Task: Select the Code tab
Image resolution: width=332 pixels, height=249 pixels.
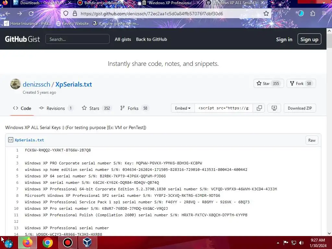Action: [x=22, y=108]
